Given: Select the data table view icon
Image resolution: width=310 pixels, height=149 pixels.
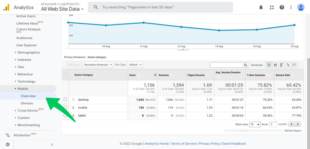Looking at the screenshot, I should coord(269,65).
